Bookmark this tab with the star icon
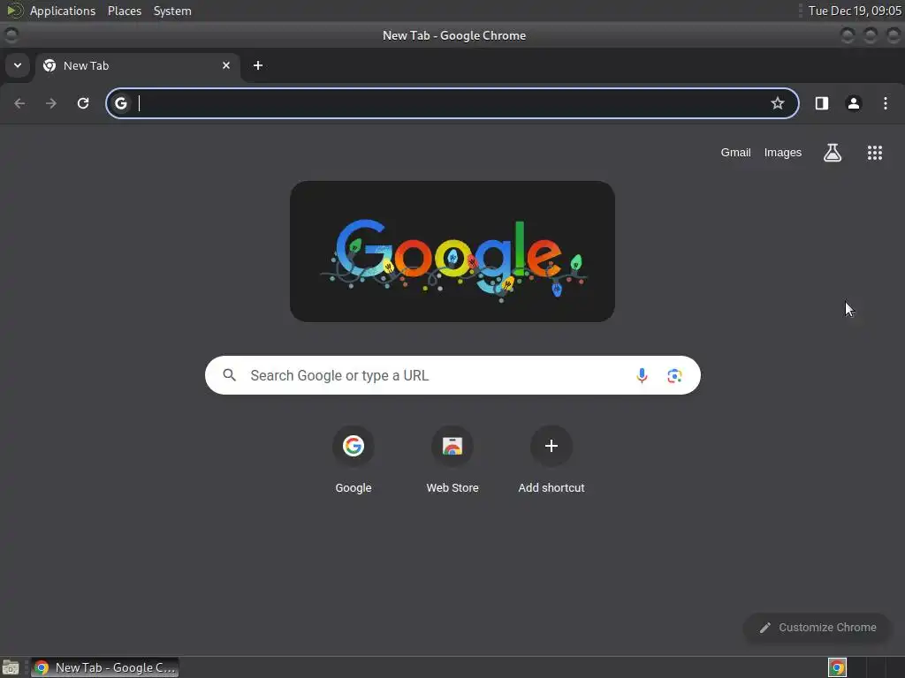The image size is (905, 678). (778, 103)
